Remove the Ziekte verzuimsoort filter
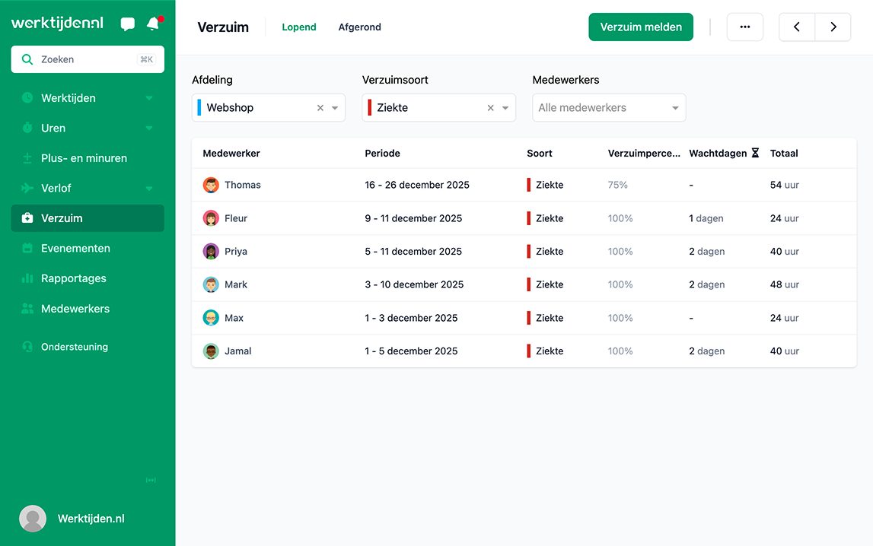The width and height of the screenshot is (873, 546). (490, 107)
